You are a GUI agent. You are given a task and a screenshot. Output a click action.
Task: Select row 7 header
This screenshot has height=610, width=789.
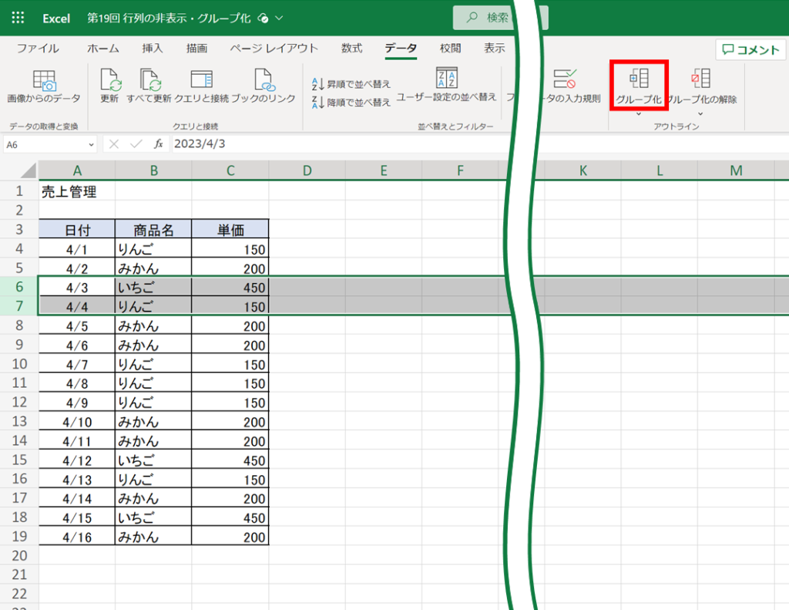pos(19,305)
